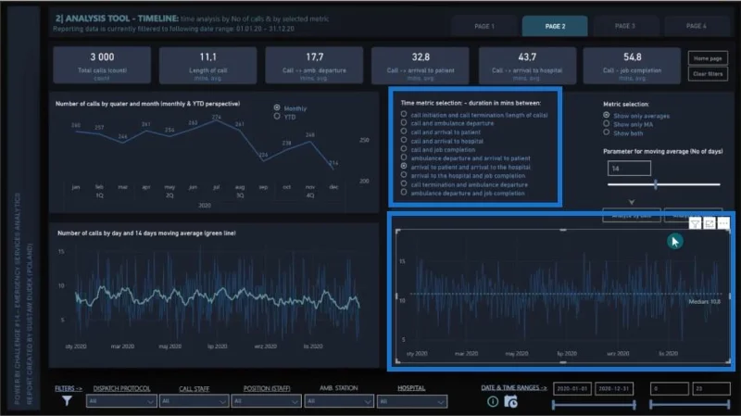Click the DISPATCH PROTOCOL label
Screen dimensions: 741x416
(121, 388)
